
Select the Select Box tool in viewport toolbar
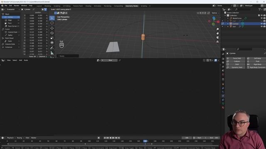pos(52,18)
